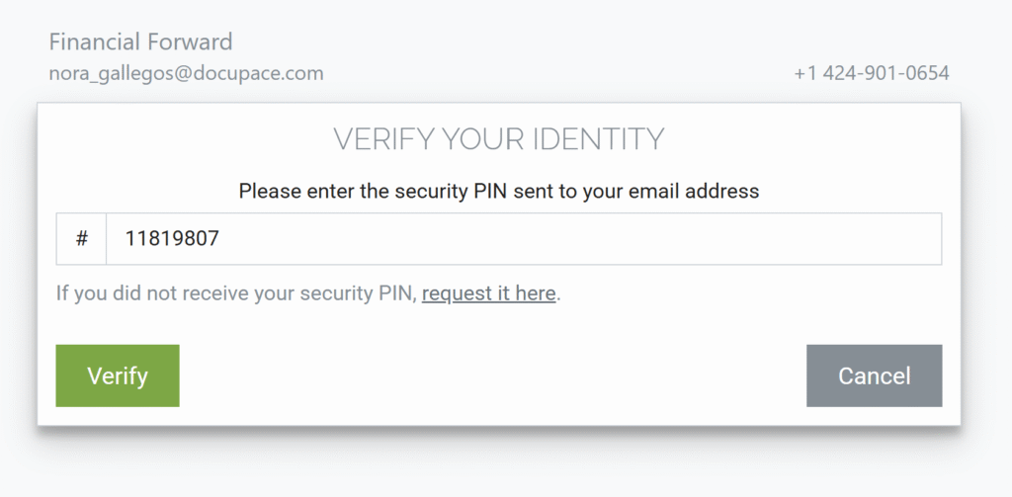Viewport: 1012px width, 497px height.
Task: Click the Financial Forward company name
Action: click(x=140, y=42)
